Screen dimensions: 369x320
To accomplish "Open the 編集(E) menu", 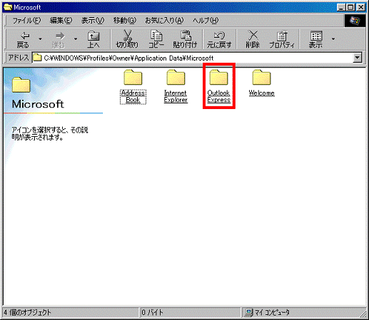I will pos(61,21).
